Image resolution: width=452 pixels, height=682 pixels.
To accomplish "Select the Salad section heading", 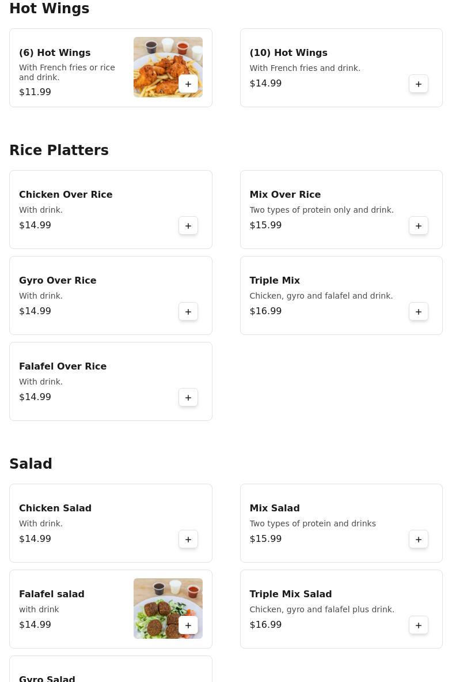I will (x=31, y=464).
